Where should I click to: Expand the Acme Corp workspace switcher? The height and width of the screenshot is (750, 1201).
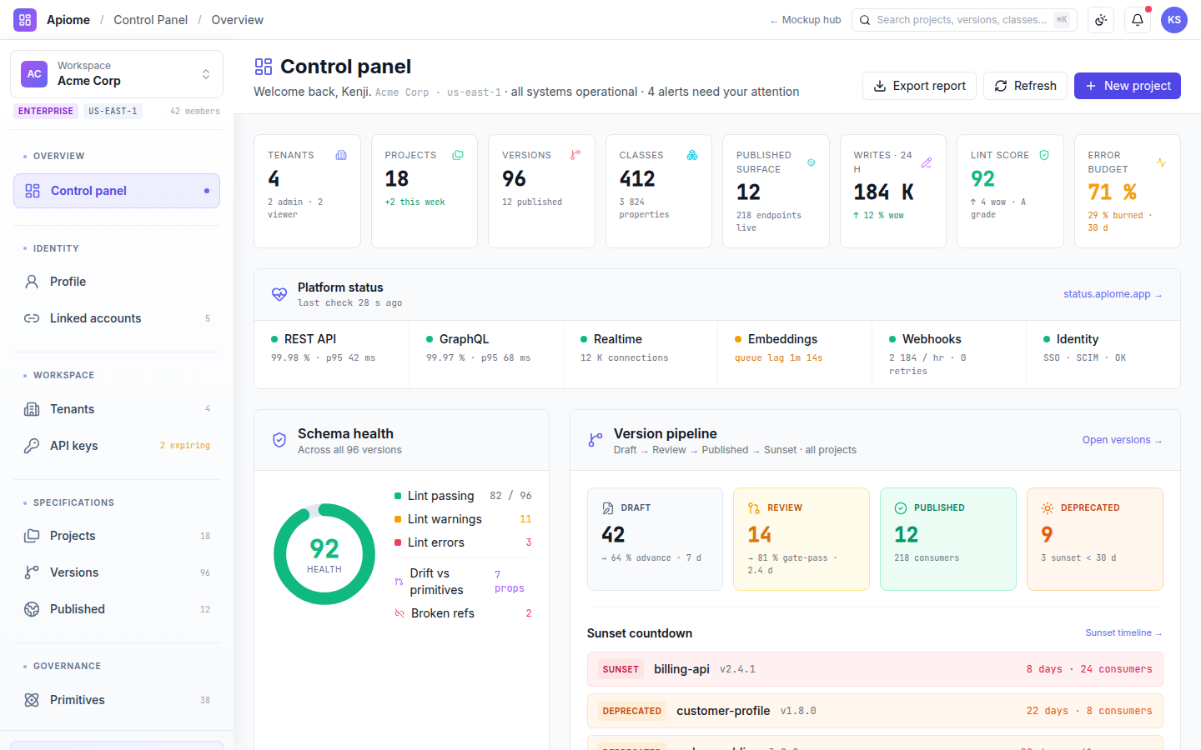tap(117, 74)
